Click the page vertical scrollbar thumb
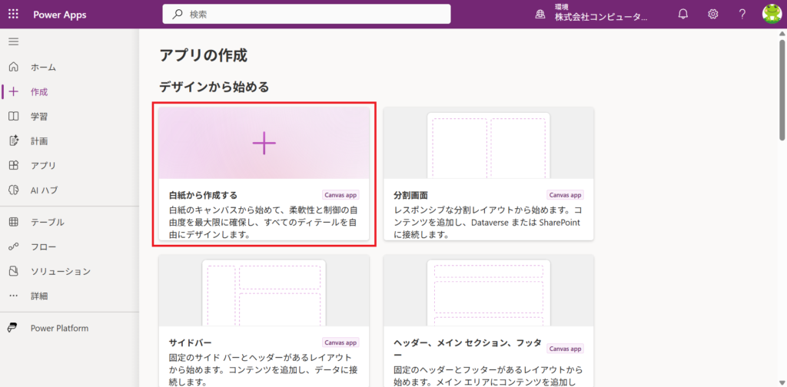The width and height of the screenshot is (787, 387). tap(782, 89)
